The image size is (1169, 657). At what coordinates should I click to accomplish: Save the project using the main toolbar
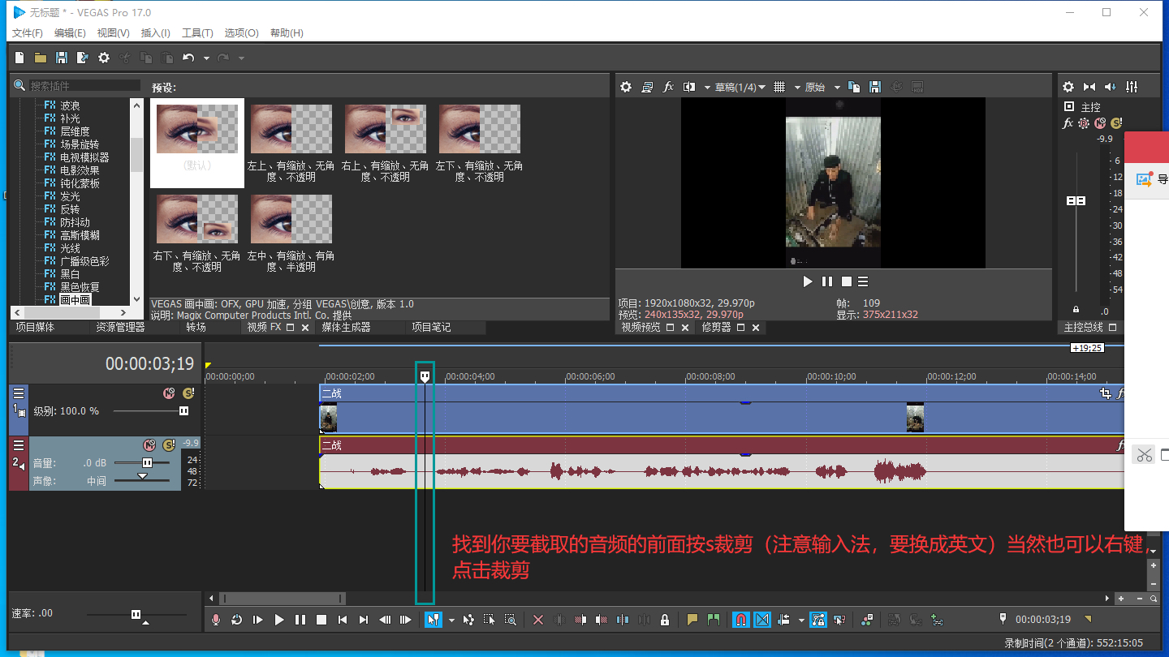[x=62, y=58]
